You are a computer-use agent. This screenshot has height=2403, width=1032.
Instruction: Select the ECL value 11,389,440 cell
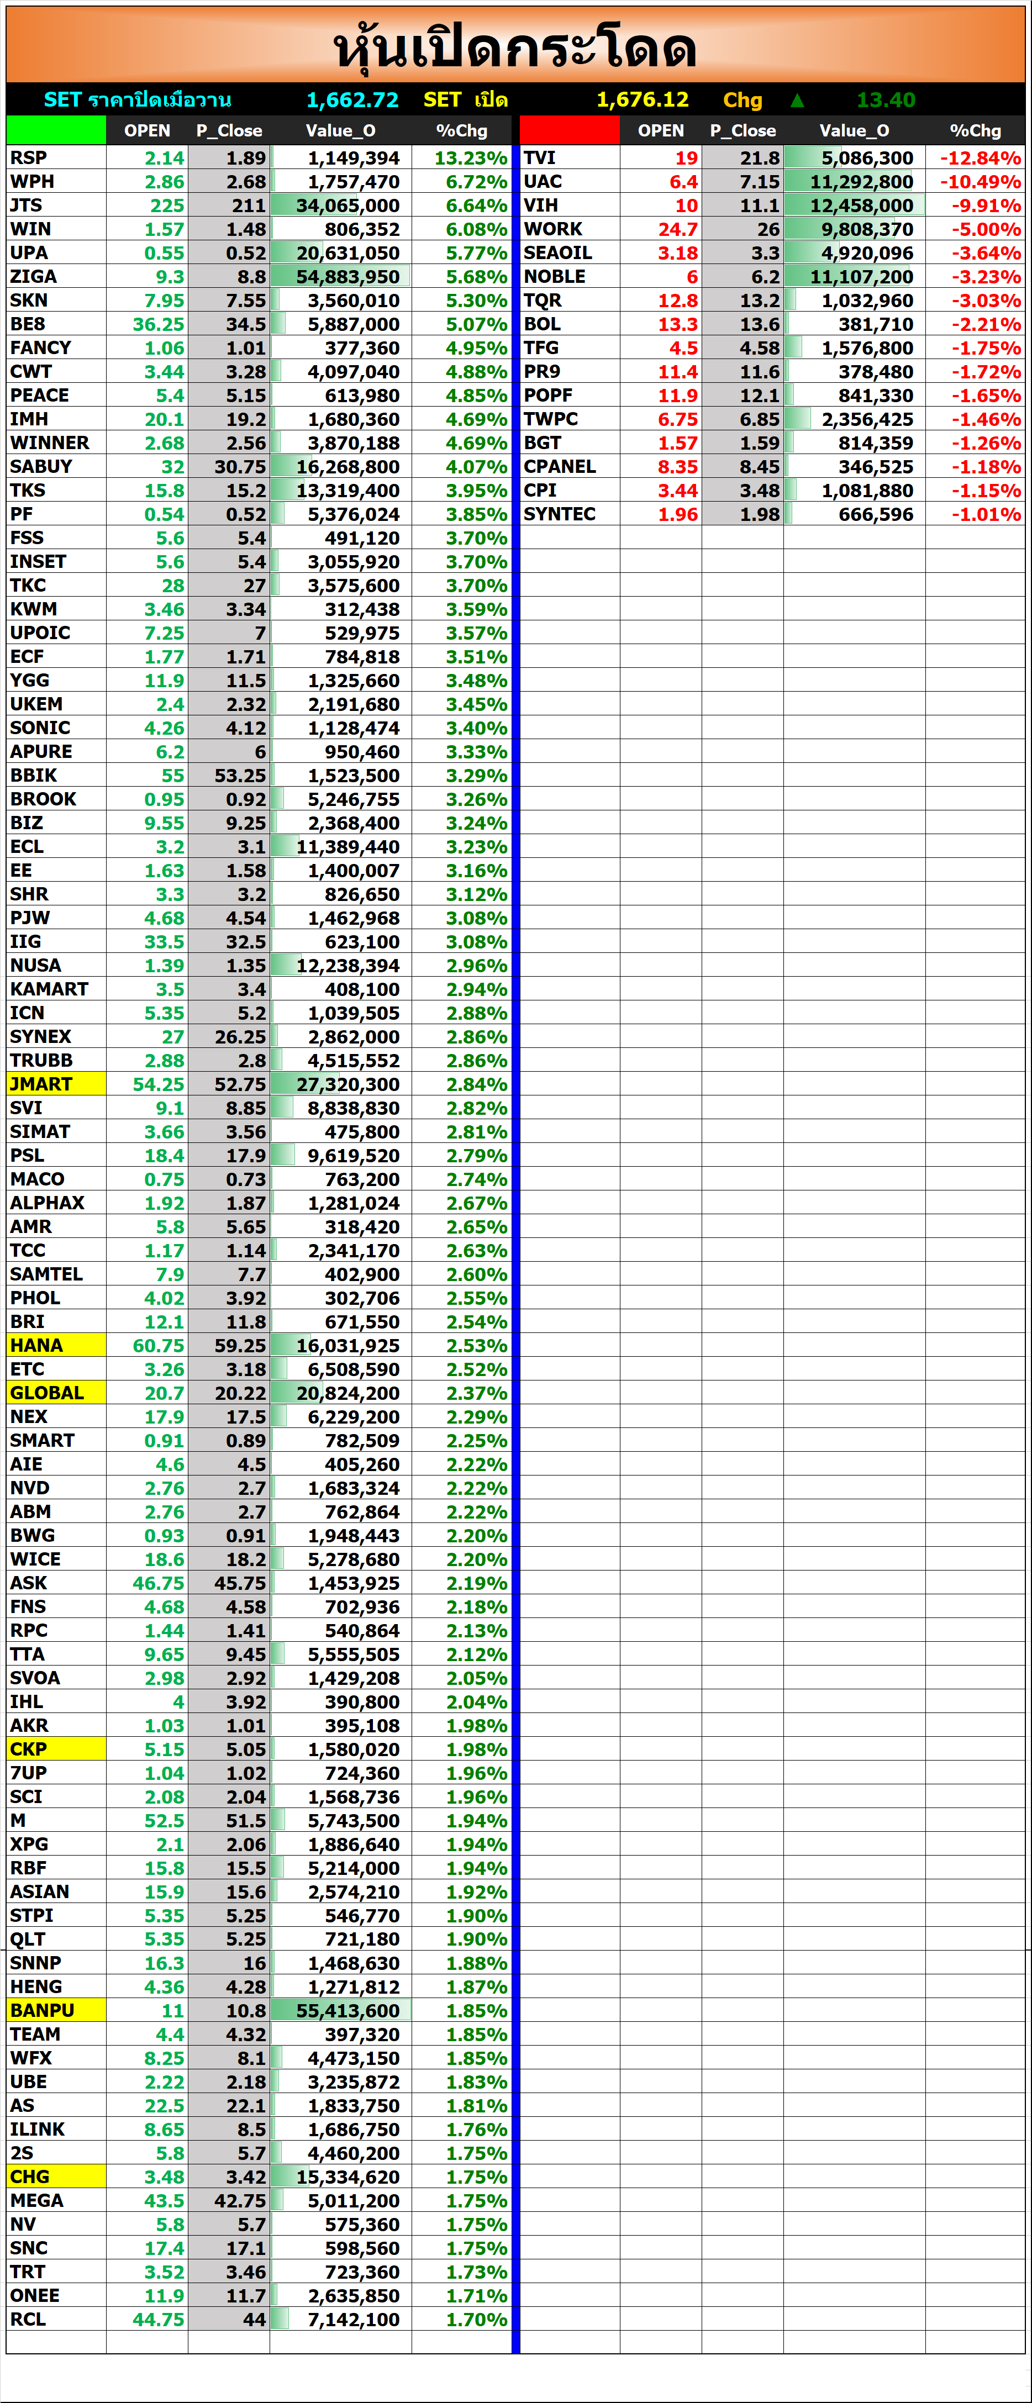coord(340,846)
